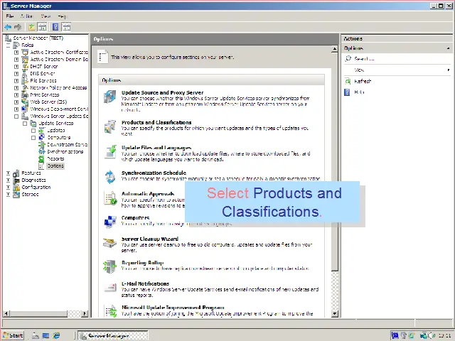Click the Back arrow toolbar icon
The width and height of the screenshot is (455, 341).
pyautogui.click(x=8, y=27)
